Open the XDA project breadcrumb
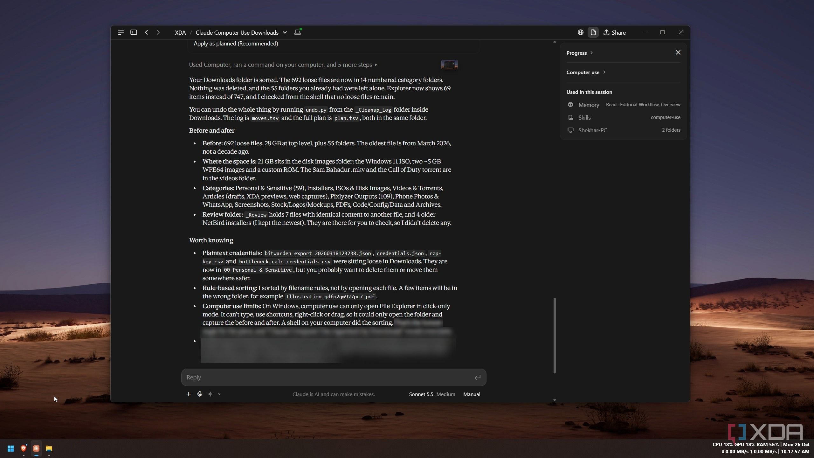The height and width of the screenshot is (458, 814). tap(180, 32)
